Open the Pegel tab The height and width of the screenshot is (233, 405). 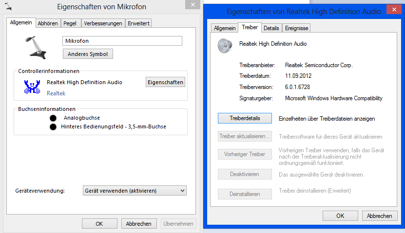point(70,23)
